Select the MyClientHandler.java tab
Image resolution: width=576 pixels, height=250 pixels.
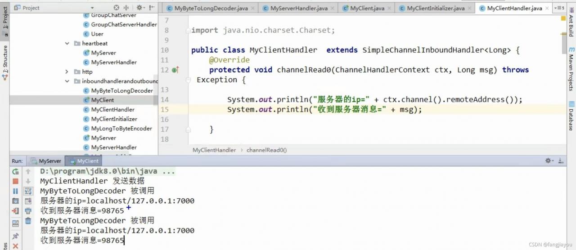[514, 8]
